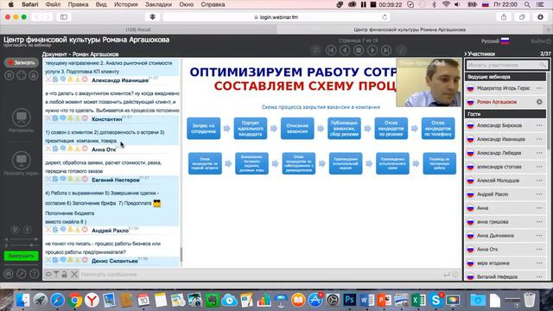
Task: Click the text format T icon in the chat toolbar
Action: [x=56, y=274]
